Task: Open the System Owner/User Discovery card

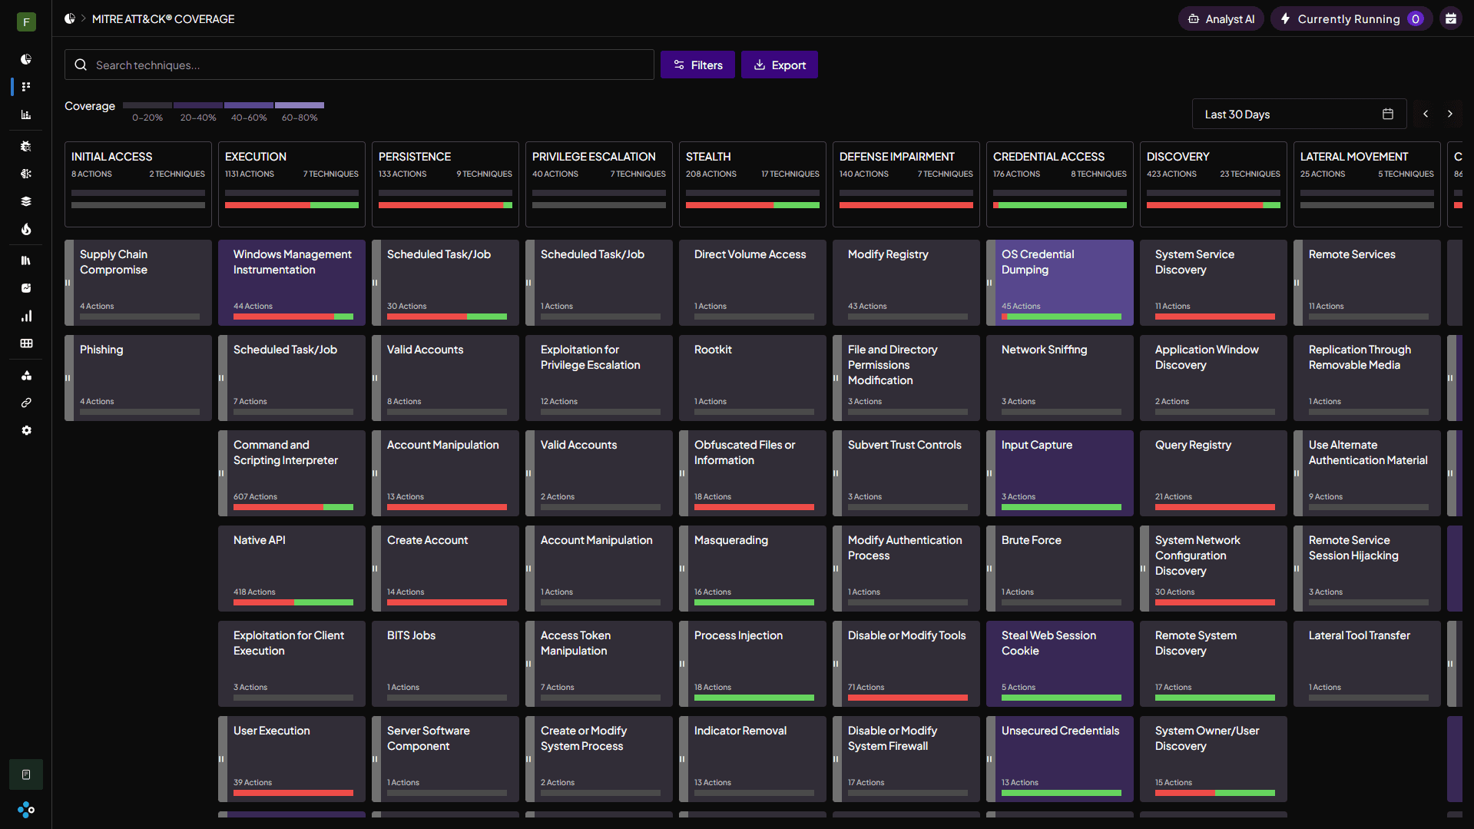Action: 1214,759
